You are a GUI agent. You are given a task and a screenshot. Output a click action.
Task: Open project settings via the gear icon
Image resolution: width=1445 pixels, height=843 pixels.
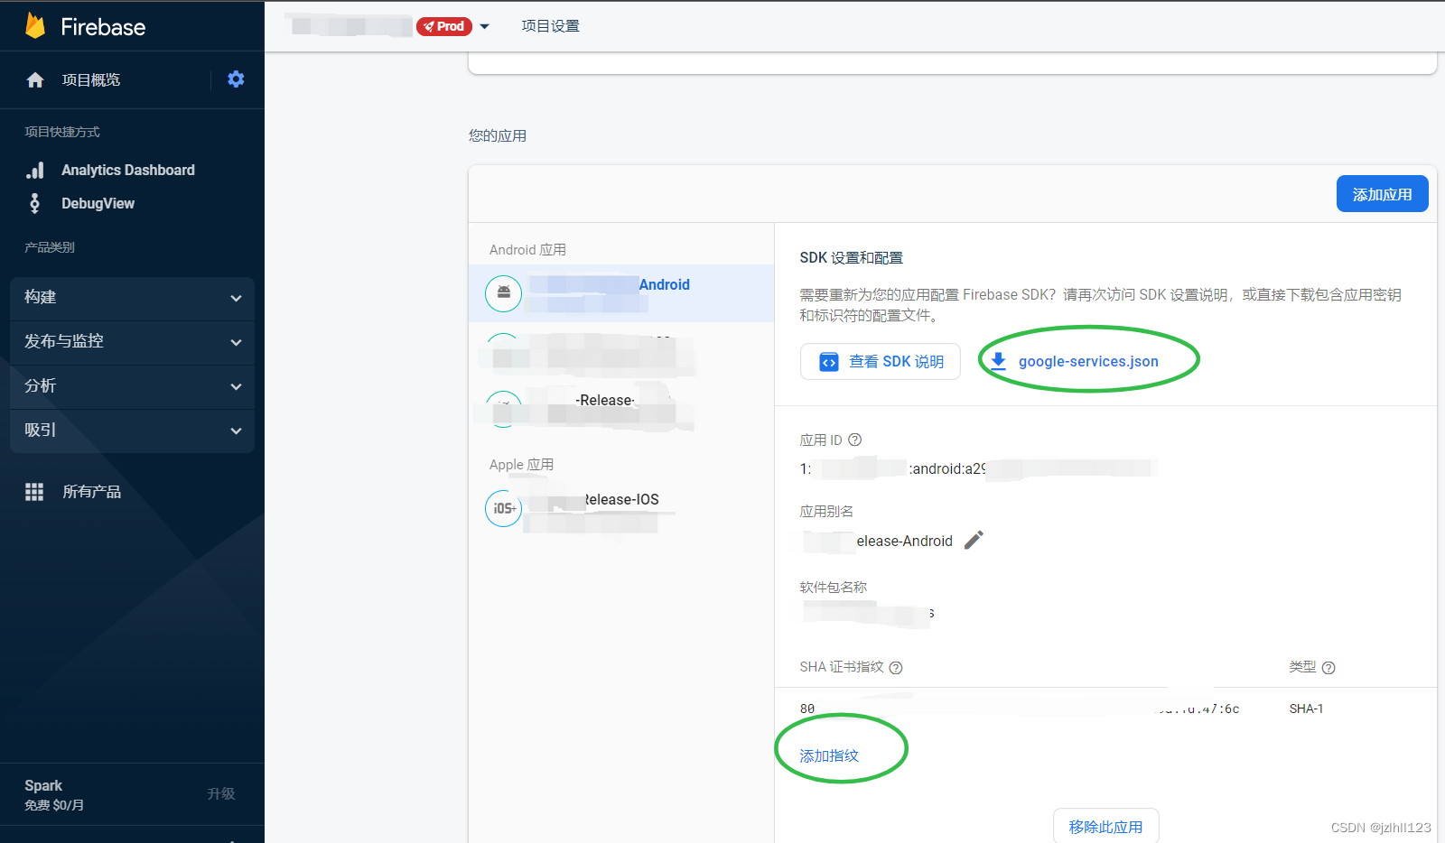tap(236, 79)
